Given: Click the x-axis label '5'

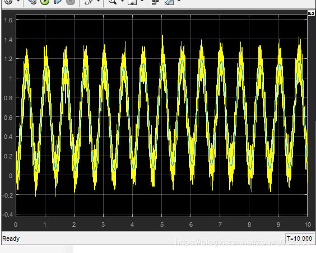Looking at the screenshot, I should 162,224.
